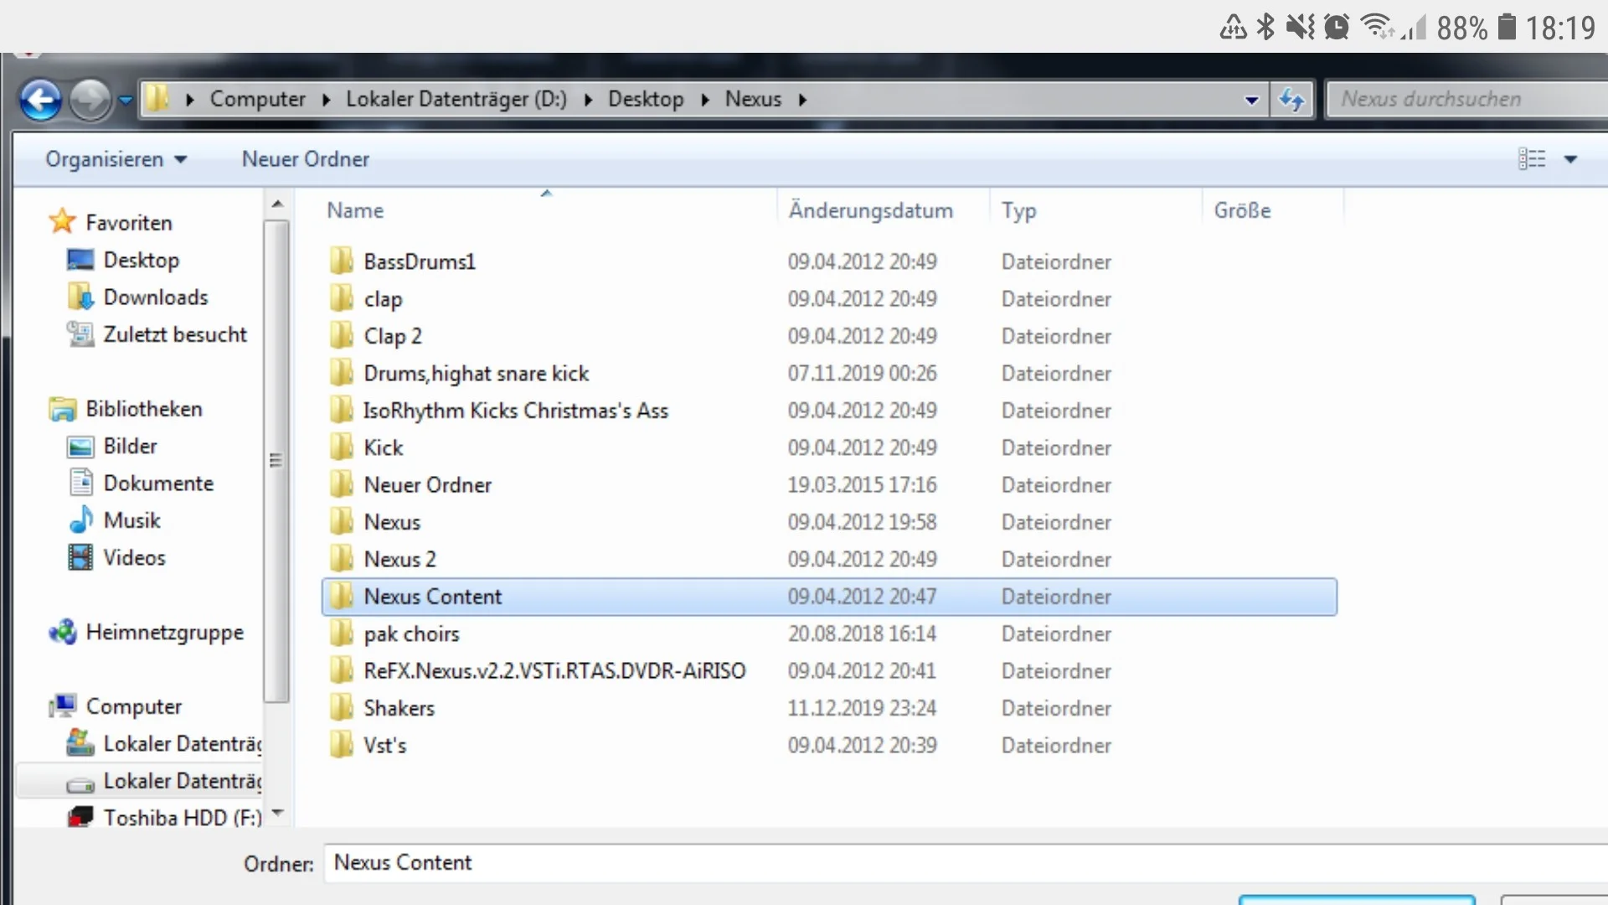This screenshot has height=905, width=1608.
Task: Expand the arrow after Nexus in breadcrumb
Action: 802,100
